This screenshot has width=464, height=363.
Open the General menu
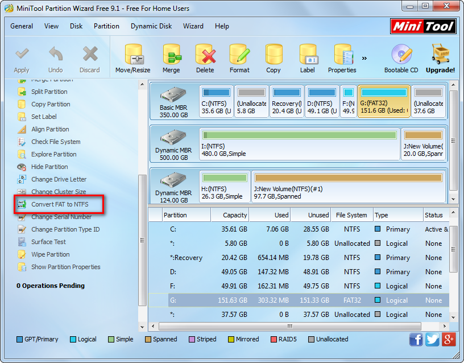click(x=22, y=26)
